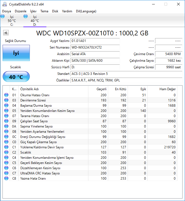Screen dimensions: 185x201
Task: Click the Ham Değer column header
Action: click(162, 89)
